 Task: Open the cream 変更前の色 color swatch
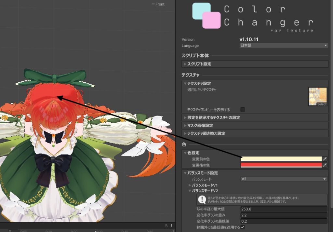[x=281, y=159]
